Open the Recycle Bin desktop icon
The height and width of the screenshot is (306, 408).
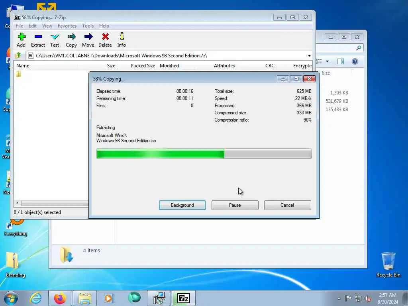388,264
